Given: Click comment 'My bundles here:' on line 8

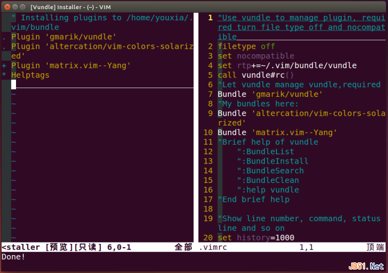Looking at the screenshot, I should [x=258, y=104].
